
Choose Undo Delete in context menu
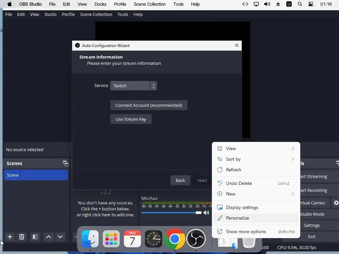tap(256, 183)
